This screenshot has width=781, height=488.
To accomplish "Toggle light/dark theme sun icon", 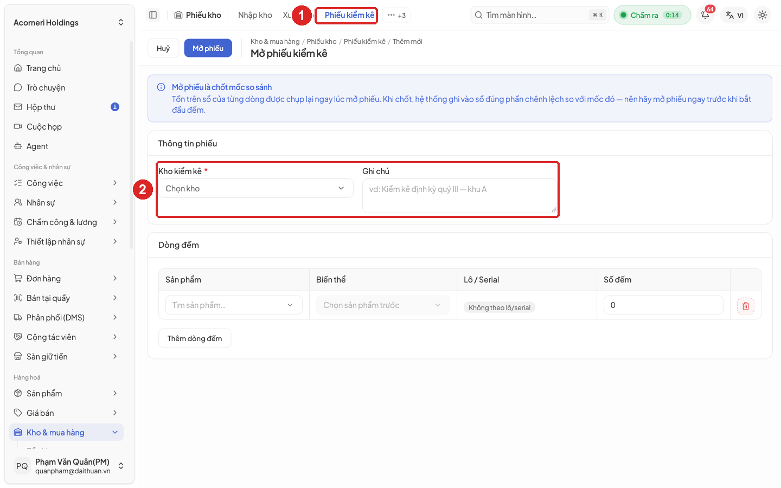I will [x=763, y=15].
